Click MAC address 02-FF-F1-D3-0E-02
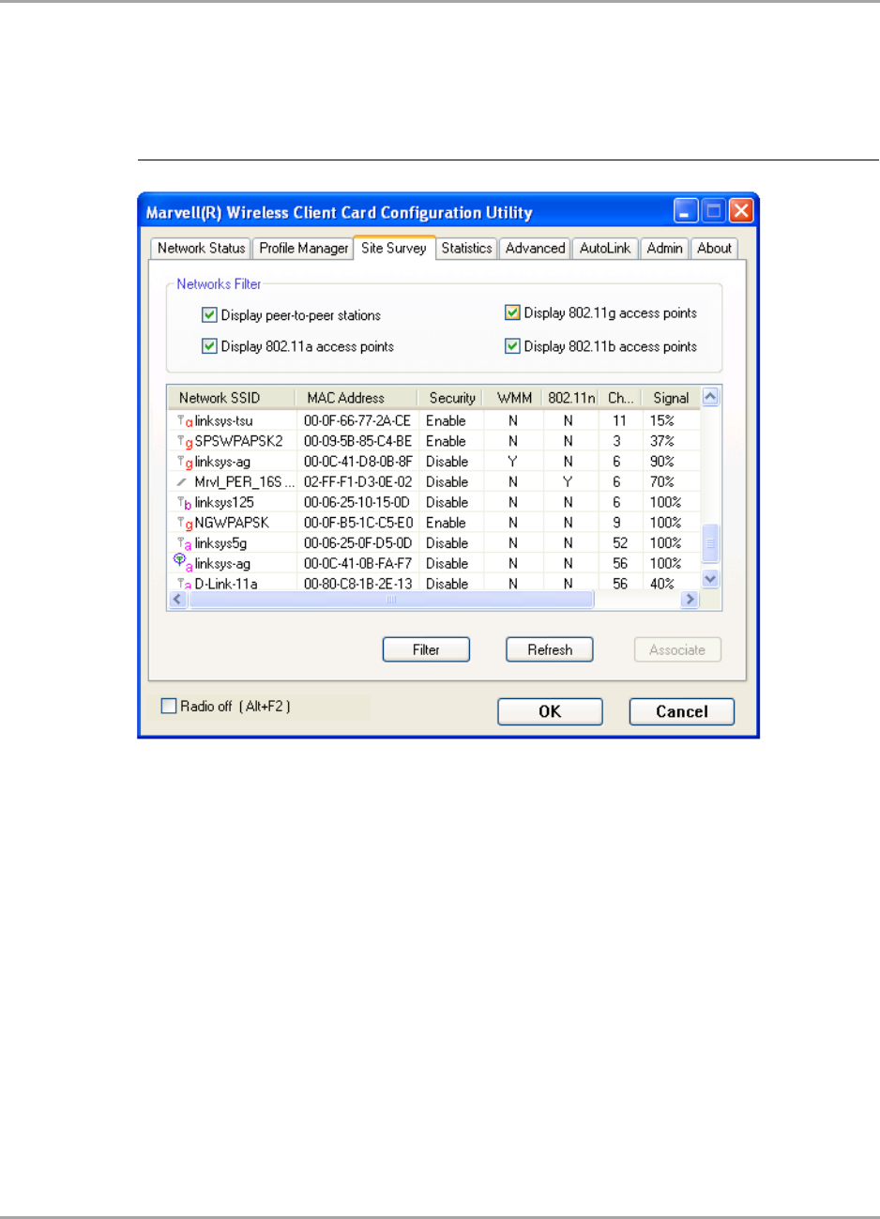Image resolution: width=880 pixels, height=1219 pixels. pyautogui.click(x=357, y=482)
